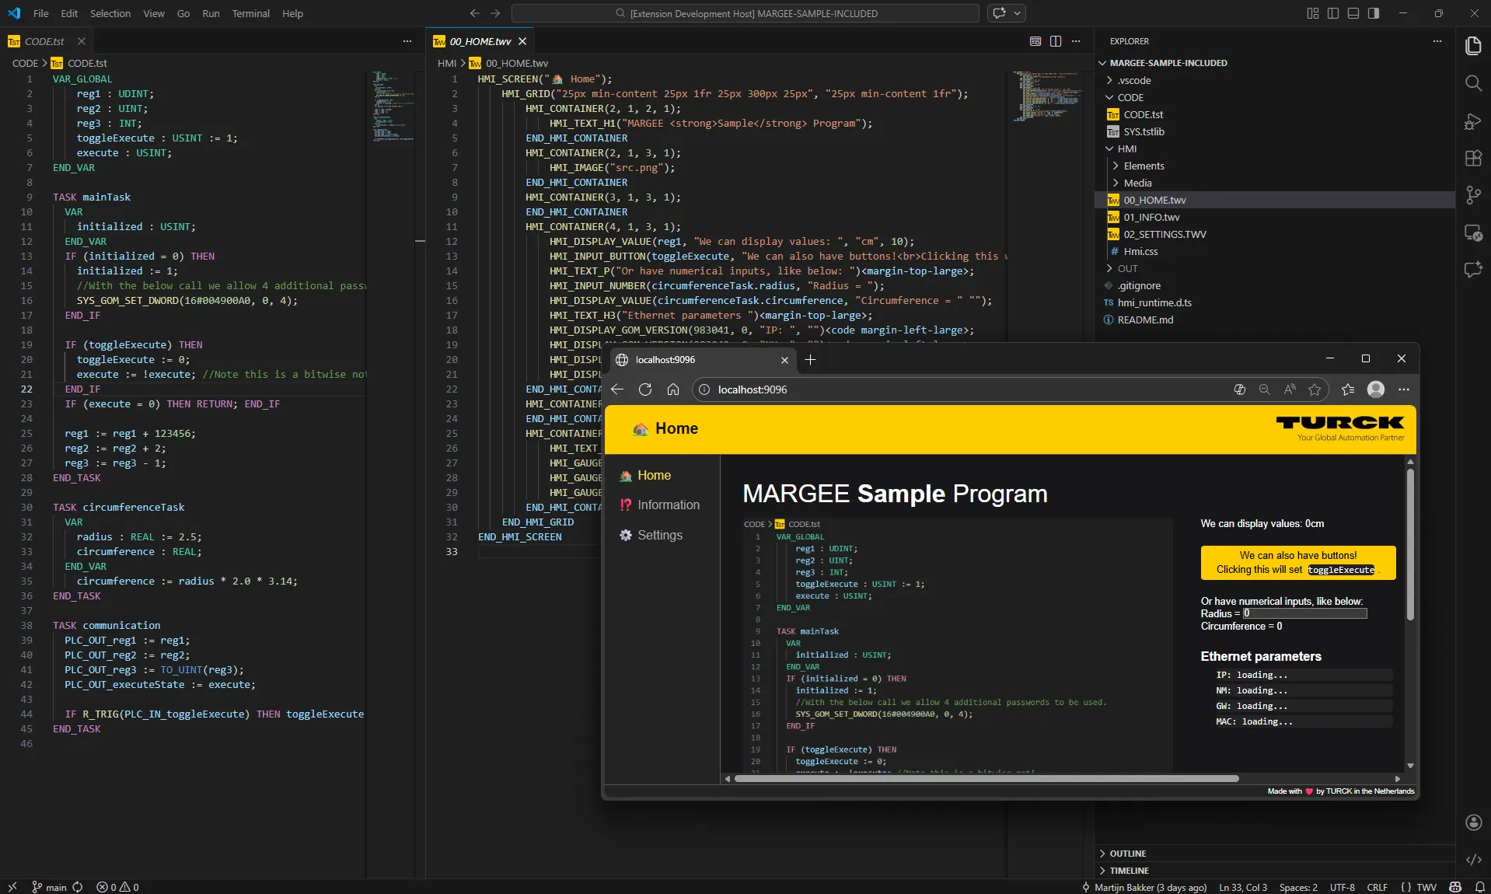Open Copilot status icon in status bar

[1455, 887]
